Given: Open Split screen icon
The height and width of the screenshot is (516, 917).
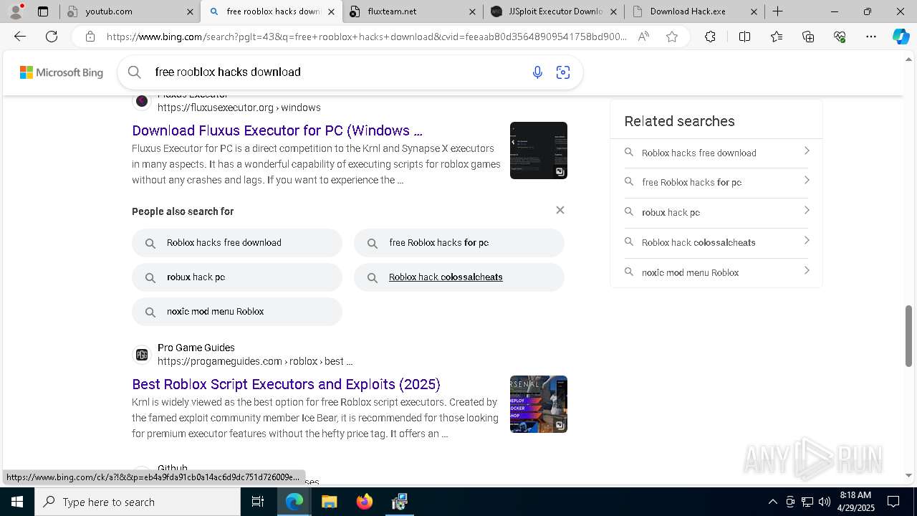Looking at the screenshot, I should click(x=744, y=37).
